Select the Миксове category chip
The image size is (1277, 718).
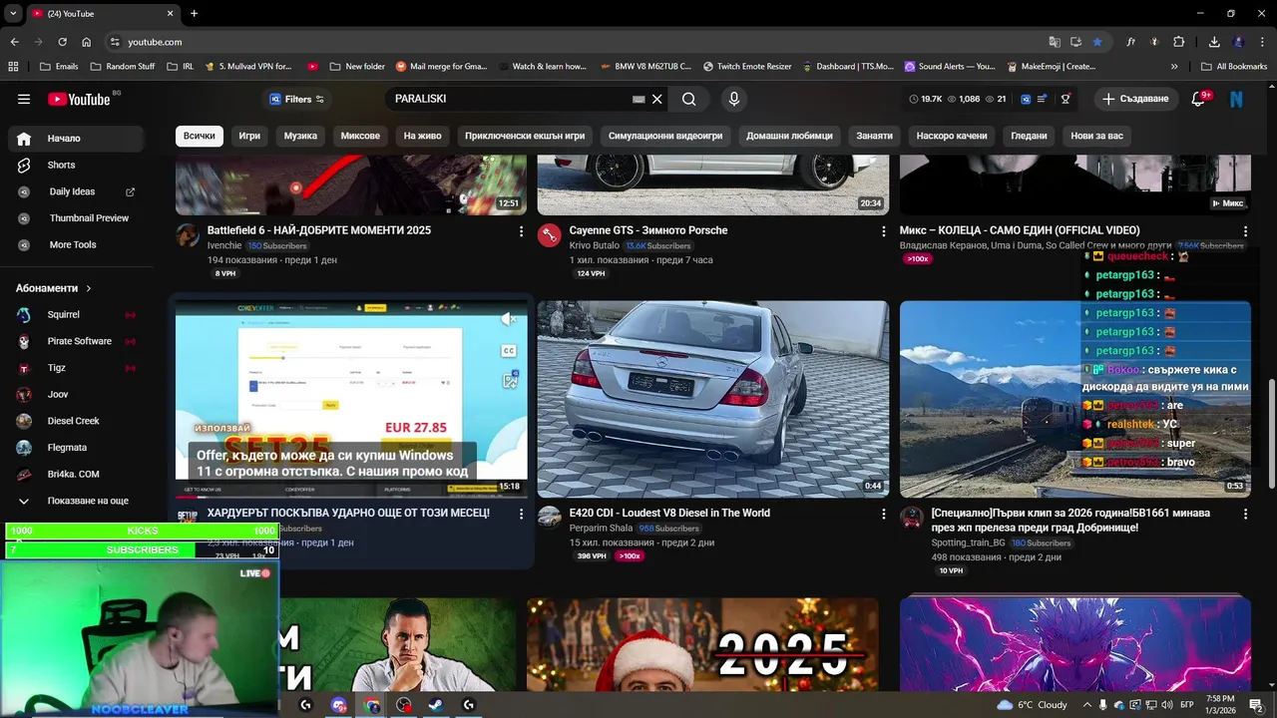(x=360, y=136)
